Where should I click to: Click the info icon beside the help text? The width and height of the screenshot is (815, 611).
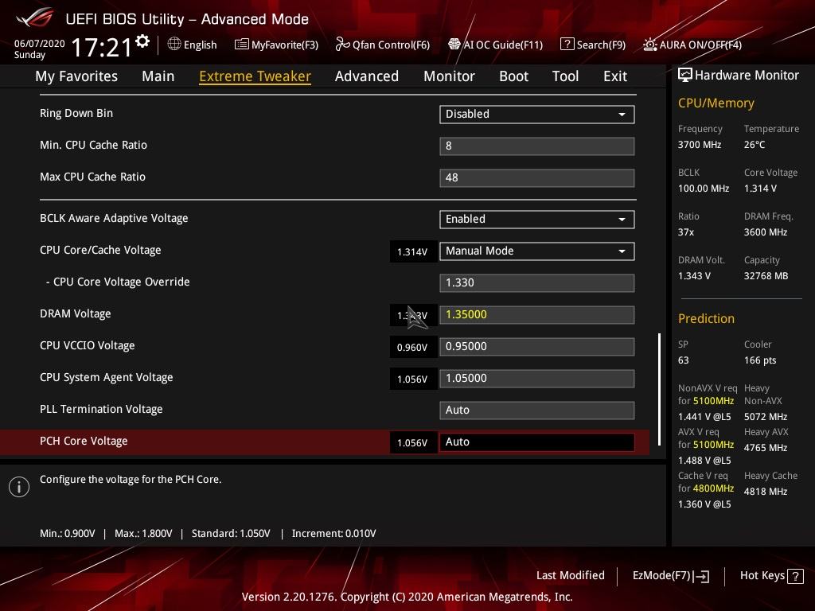pyautogui.click(x=19, y=487)
